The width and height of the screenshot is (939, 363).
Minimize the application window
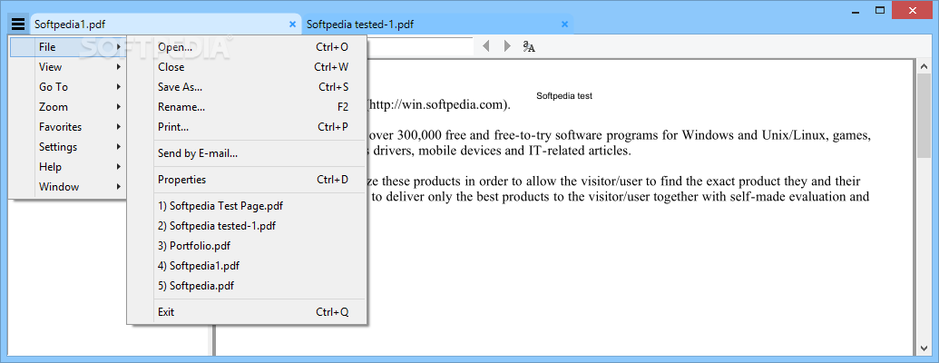coord(854,10)
